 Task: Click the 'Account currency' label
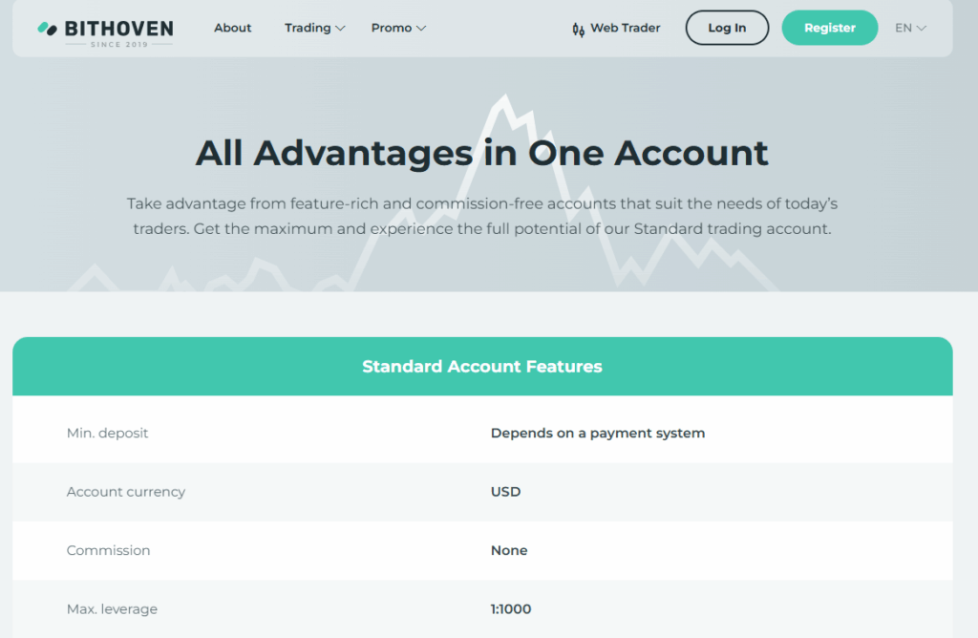coord(126,492)
